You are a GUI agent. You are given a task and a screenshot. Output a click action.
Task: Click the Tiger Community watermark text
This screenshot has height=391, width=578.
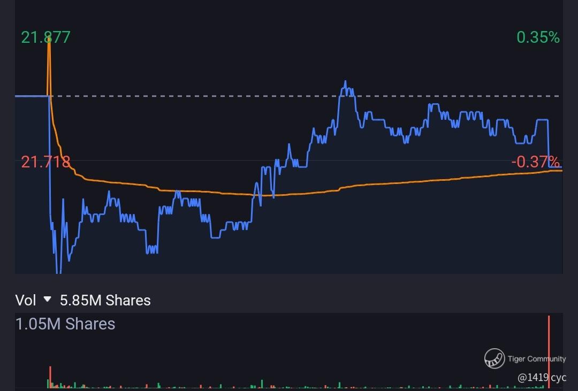(x=536, y=358)
